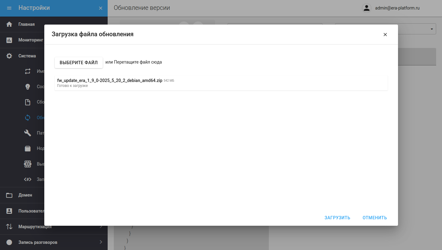
Task: Click the Мониторинг chart icon
Action: coord(9,40)
